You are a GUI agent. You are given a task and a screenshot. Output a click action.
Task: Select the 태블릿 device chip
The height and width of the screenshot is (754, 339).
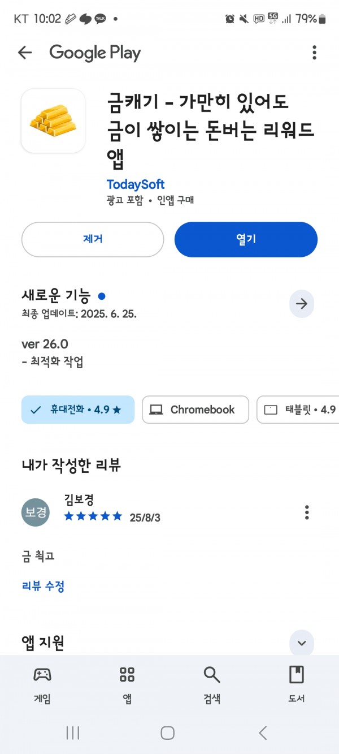298,410
